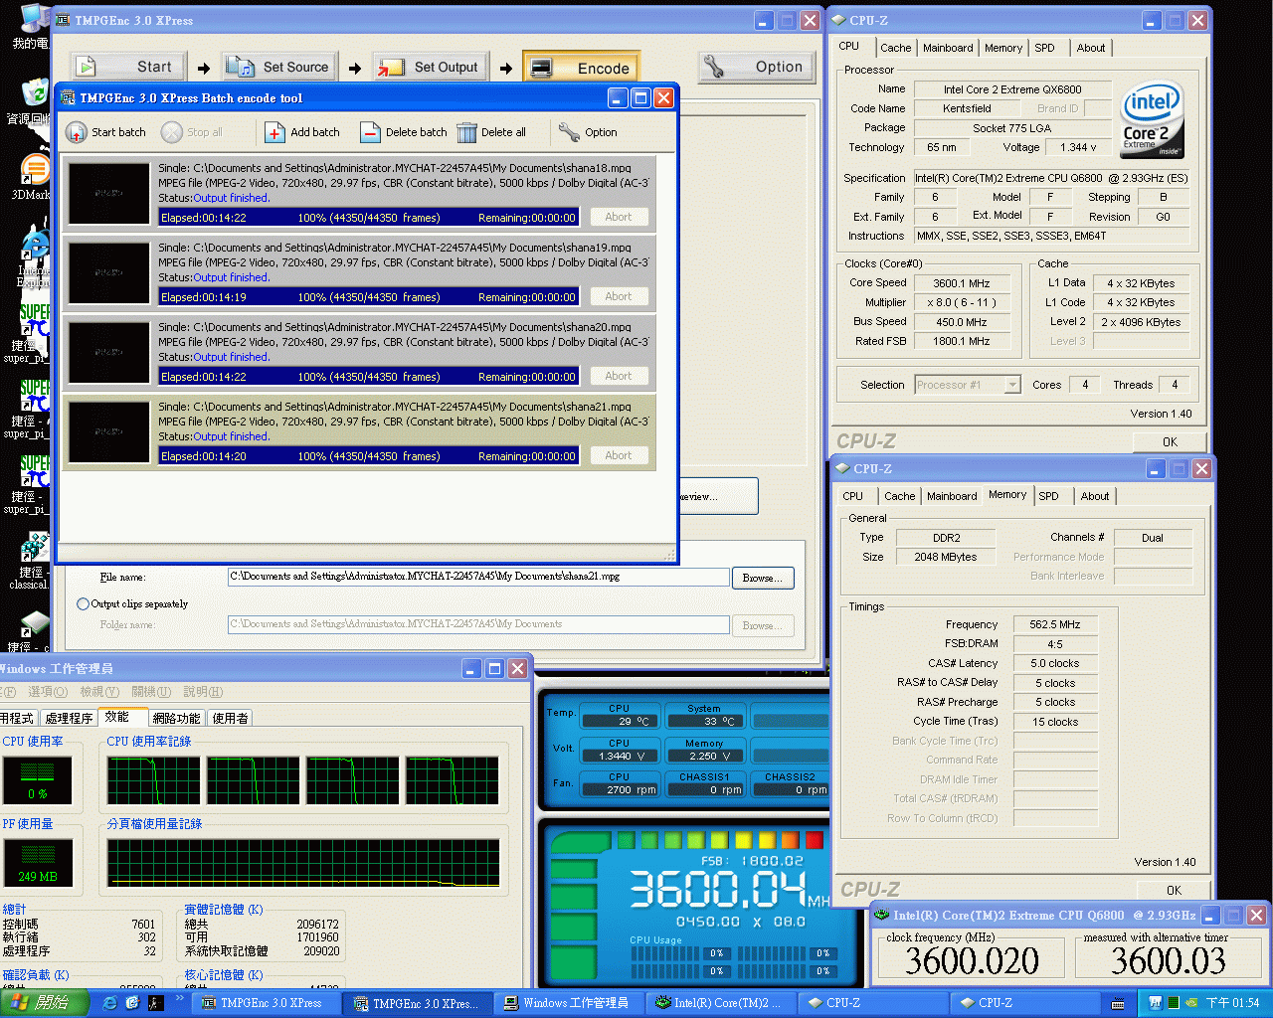Click the Intel Core 2 Extreme logo
Image resolution: width=1273 pixels, height=1018 pixels.
[x=1152, y=119]
